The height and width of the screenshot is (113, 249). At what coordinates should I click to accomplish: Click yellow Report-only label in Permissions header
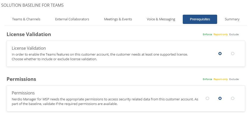point(221,79)
